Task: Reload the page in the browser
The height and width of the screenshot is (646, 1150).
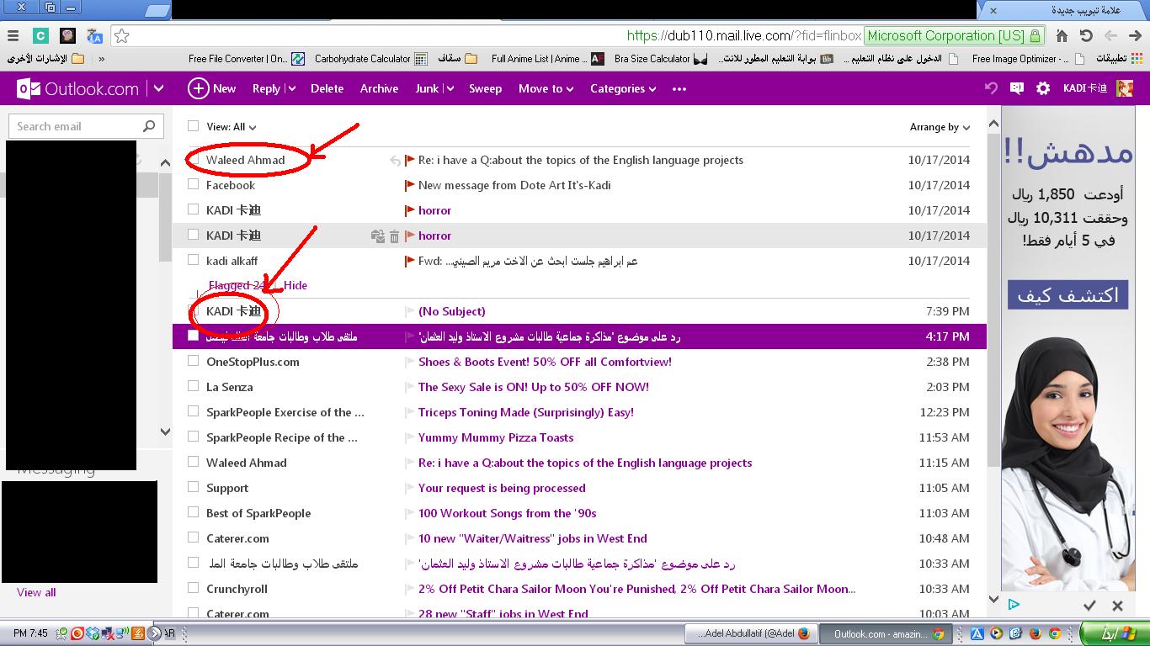Action: coord(1086,36)
